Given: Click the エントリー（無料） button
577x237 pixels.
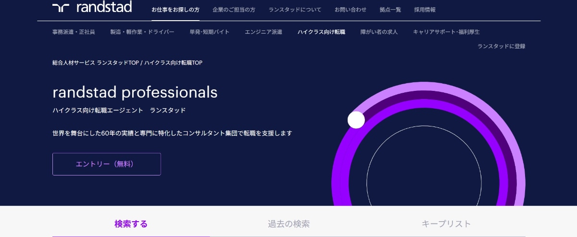Looking at the screenshot, I should [x=107, y=164].
